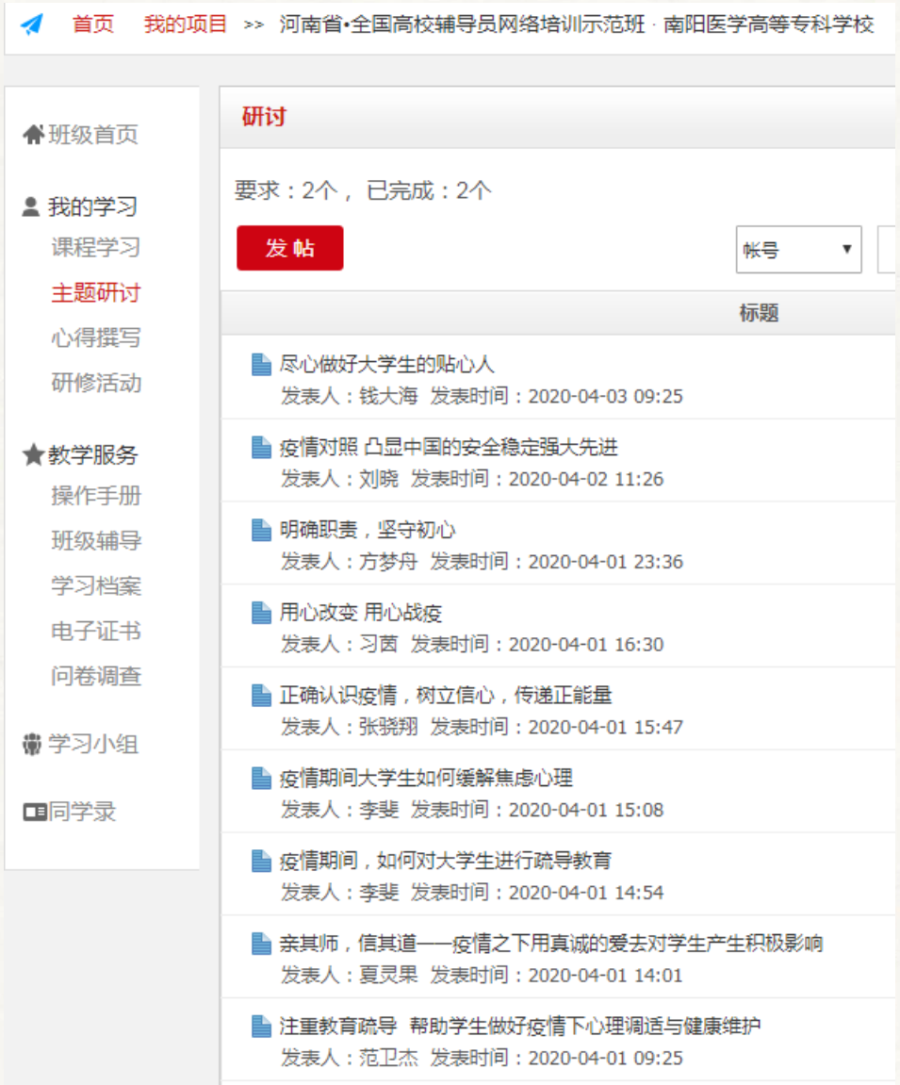
Task: Open post 正确认识疫情，树立信心，传递正能量
Action: (446, 696)
